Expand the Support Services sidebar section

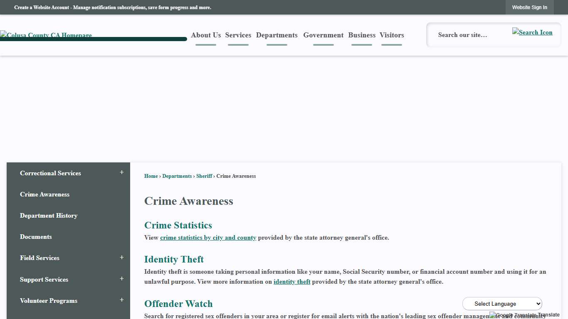tap(121, 279)
